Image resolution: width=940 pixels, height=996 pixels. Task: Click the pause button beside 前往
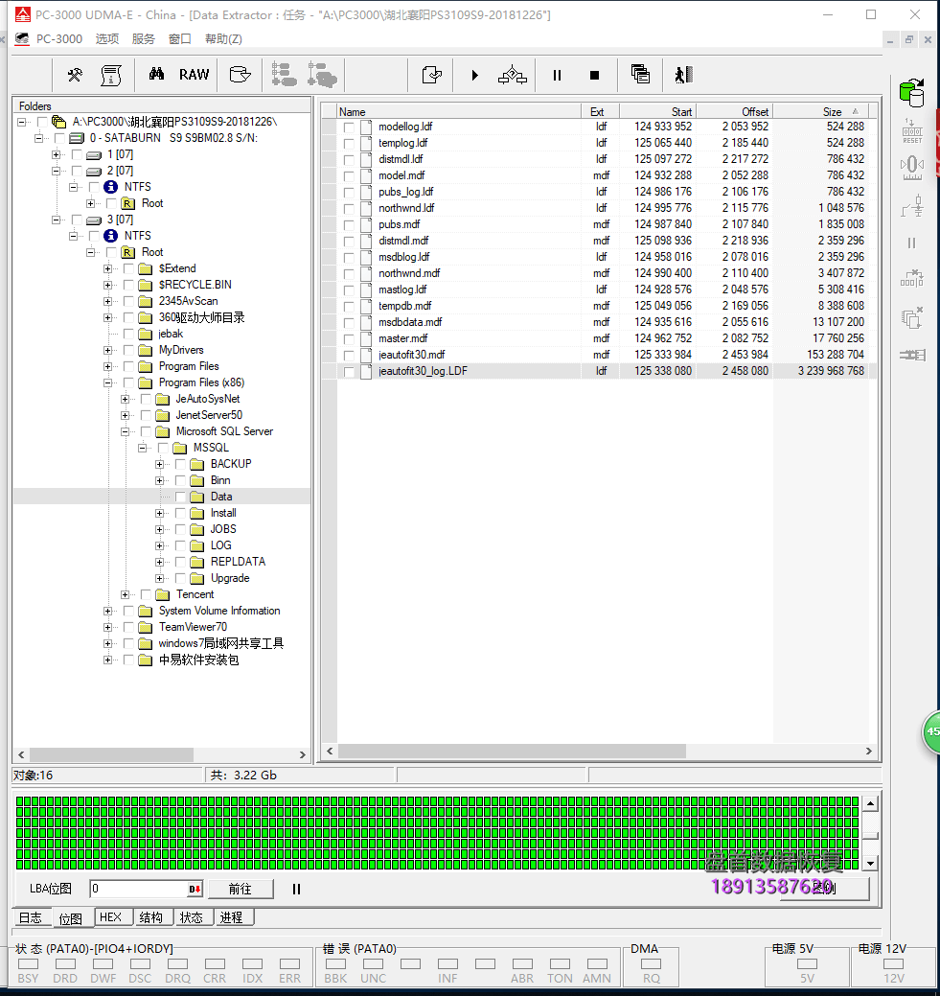click(x=296, y=890)
